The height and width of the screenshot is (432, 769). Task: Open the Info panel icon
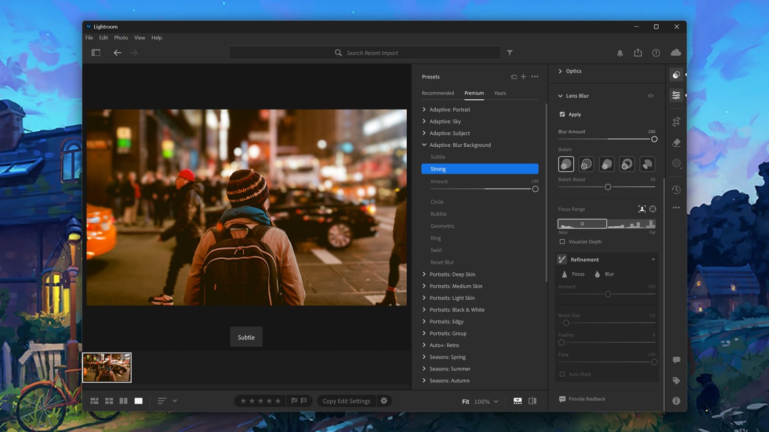click(676, 401)
